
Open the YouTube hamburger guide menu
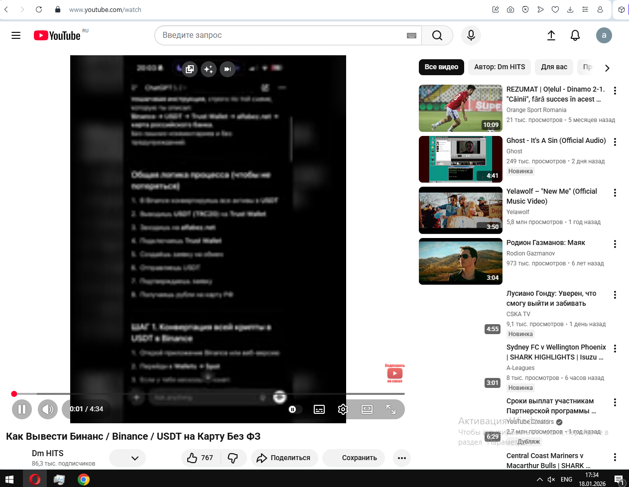click(16, 35)
